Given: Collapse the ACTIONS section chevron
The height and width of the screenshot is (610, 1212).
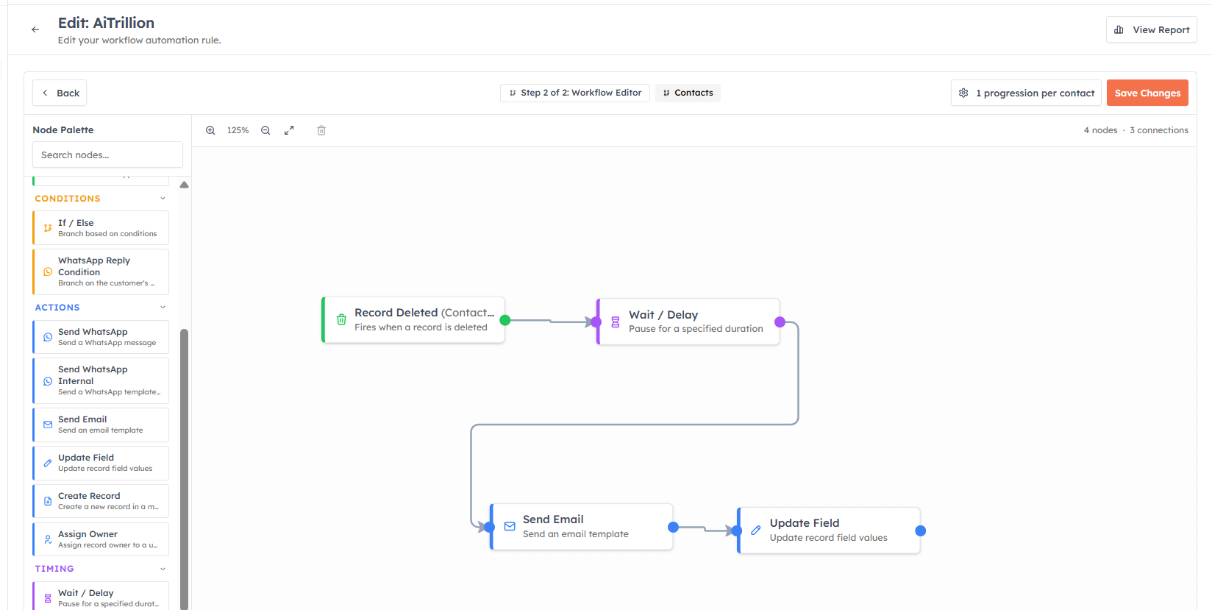Looking at the screenshot, I should click(x=163, y=308).
